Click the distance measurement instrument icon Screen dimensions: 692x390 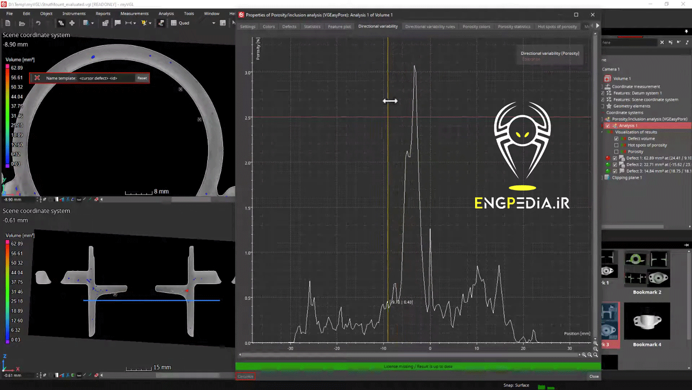129,23
